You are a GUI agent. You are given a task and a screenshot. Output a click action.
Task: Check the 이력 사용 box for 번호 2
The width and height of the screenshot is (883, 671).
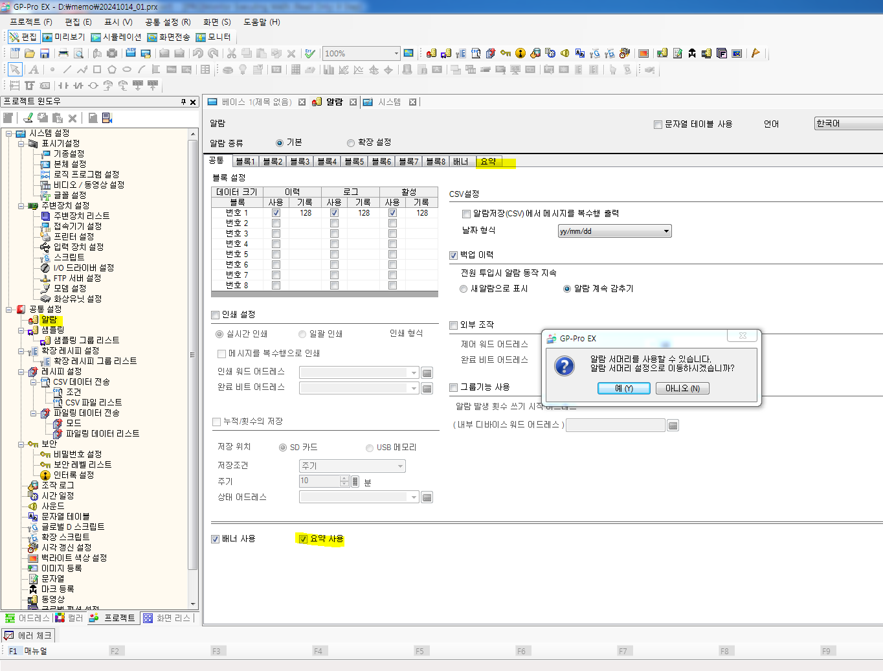coord(276,223)
